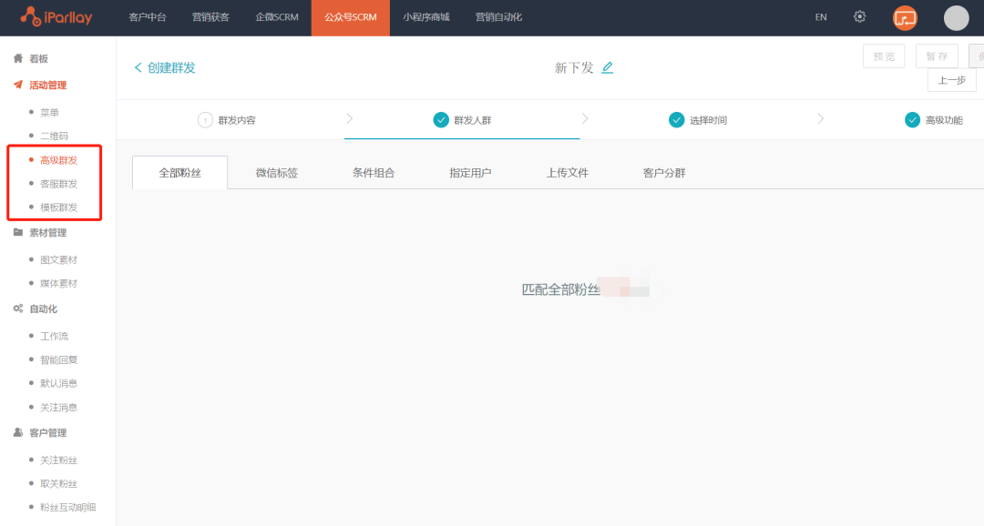Open 小程序商城 in top navigation
The height and width of the screenshot is (526, 984).
(426, 17)
